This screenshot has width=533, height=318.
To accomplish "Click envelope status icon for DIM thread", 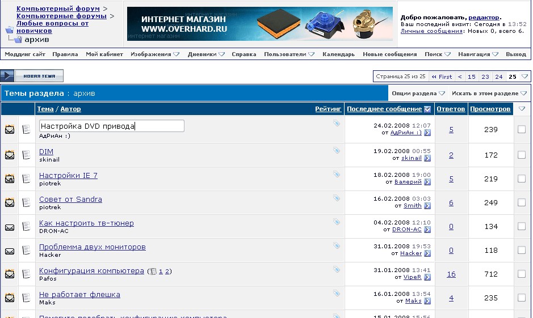I will tap(10, 155).
